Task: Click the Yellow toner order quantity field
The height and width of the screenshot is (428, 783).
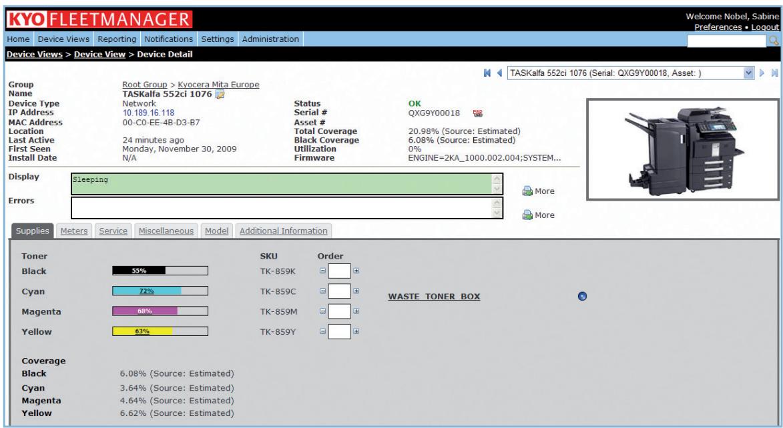Action: (x=340, y=331)
